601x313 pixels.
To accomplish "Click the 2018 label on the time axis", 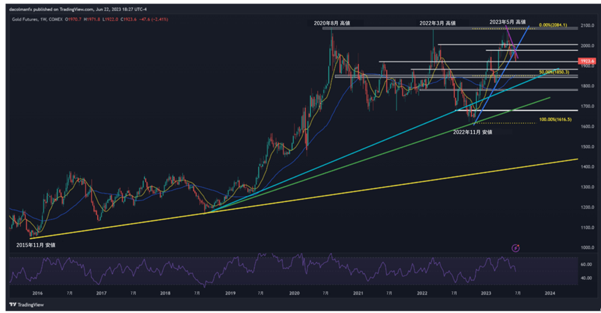I will (x=165, y=294).
